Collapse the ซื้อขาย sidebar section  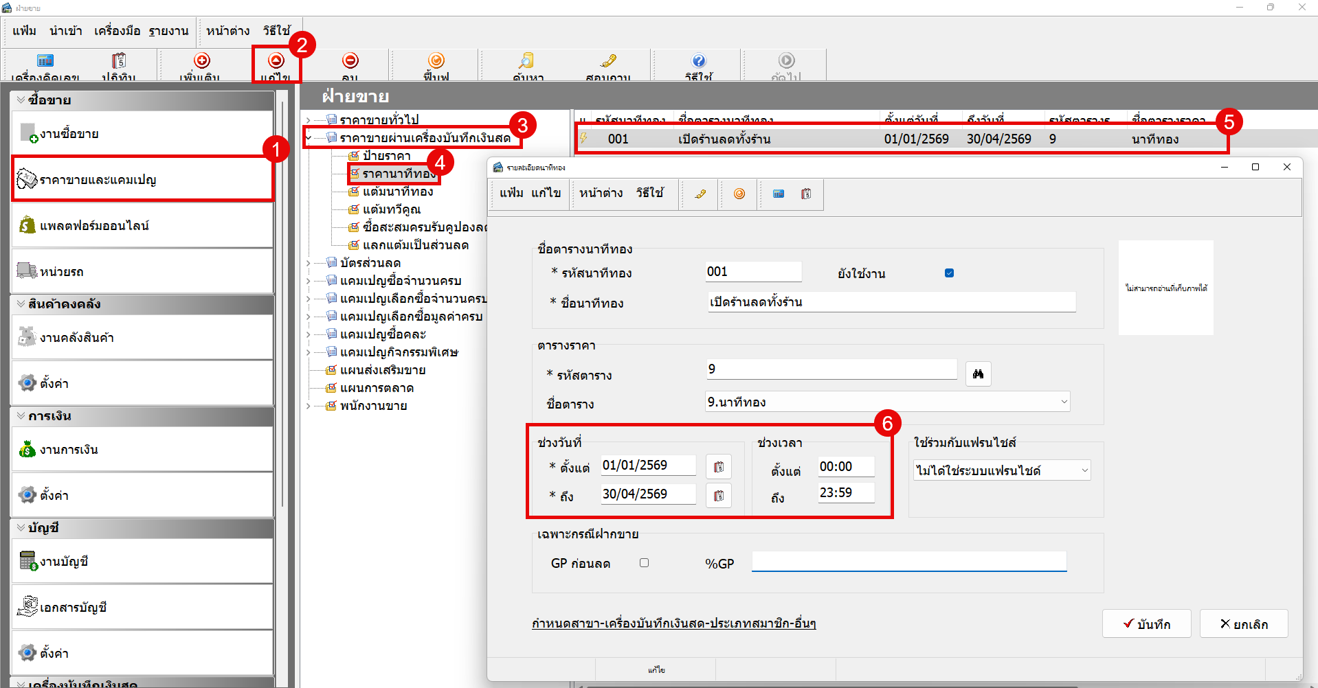click(x=21, y=100)
